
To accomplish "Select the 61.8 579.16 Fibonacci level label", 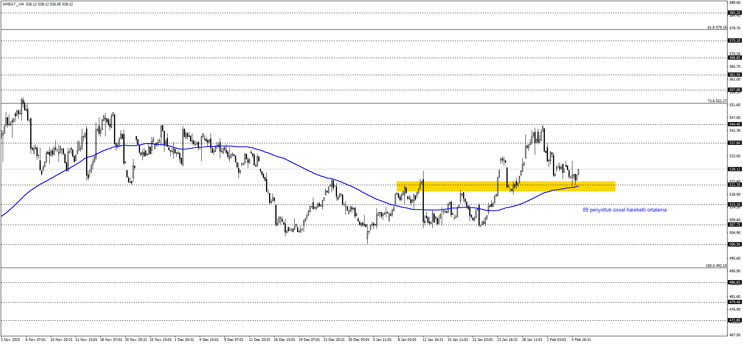I will (717, 28).
